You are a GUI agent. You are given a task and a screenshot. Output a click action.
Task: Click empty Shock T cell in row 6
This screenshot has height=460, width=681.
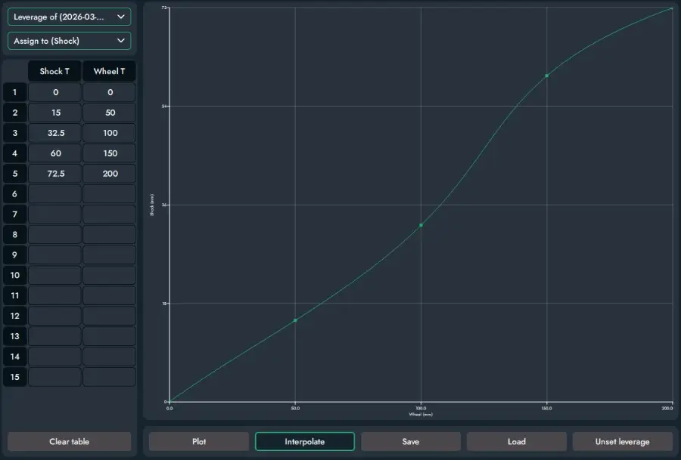54,194
